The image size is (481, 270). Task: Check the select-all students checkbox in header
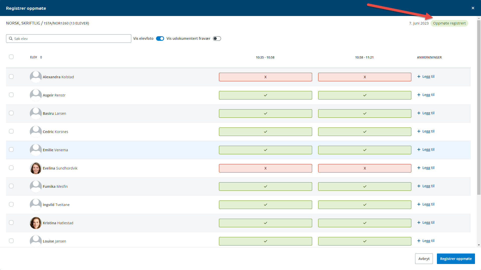click(11, 57)
